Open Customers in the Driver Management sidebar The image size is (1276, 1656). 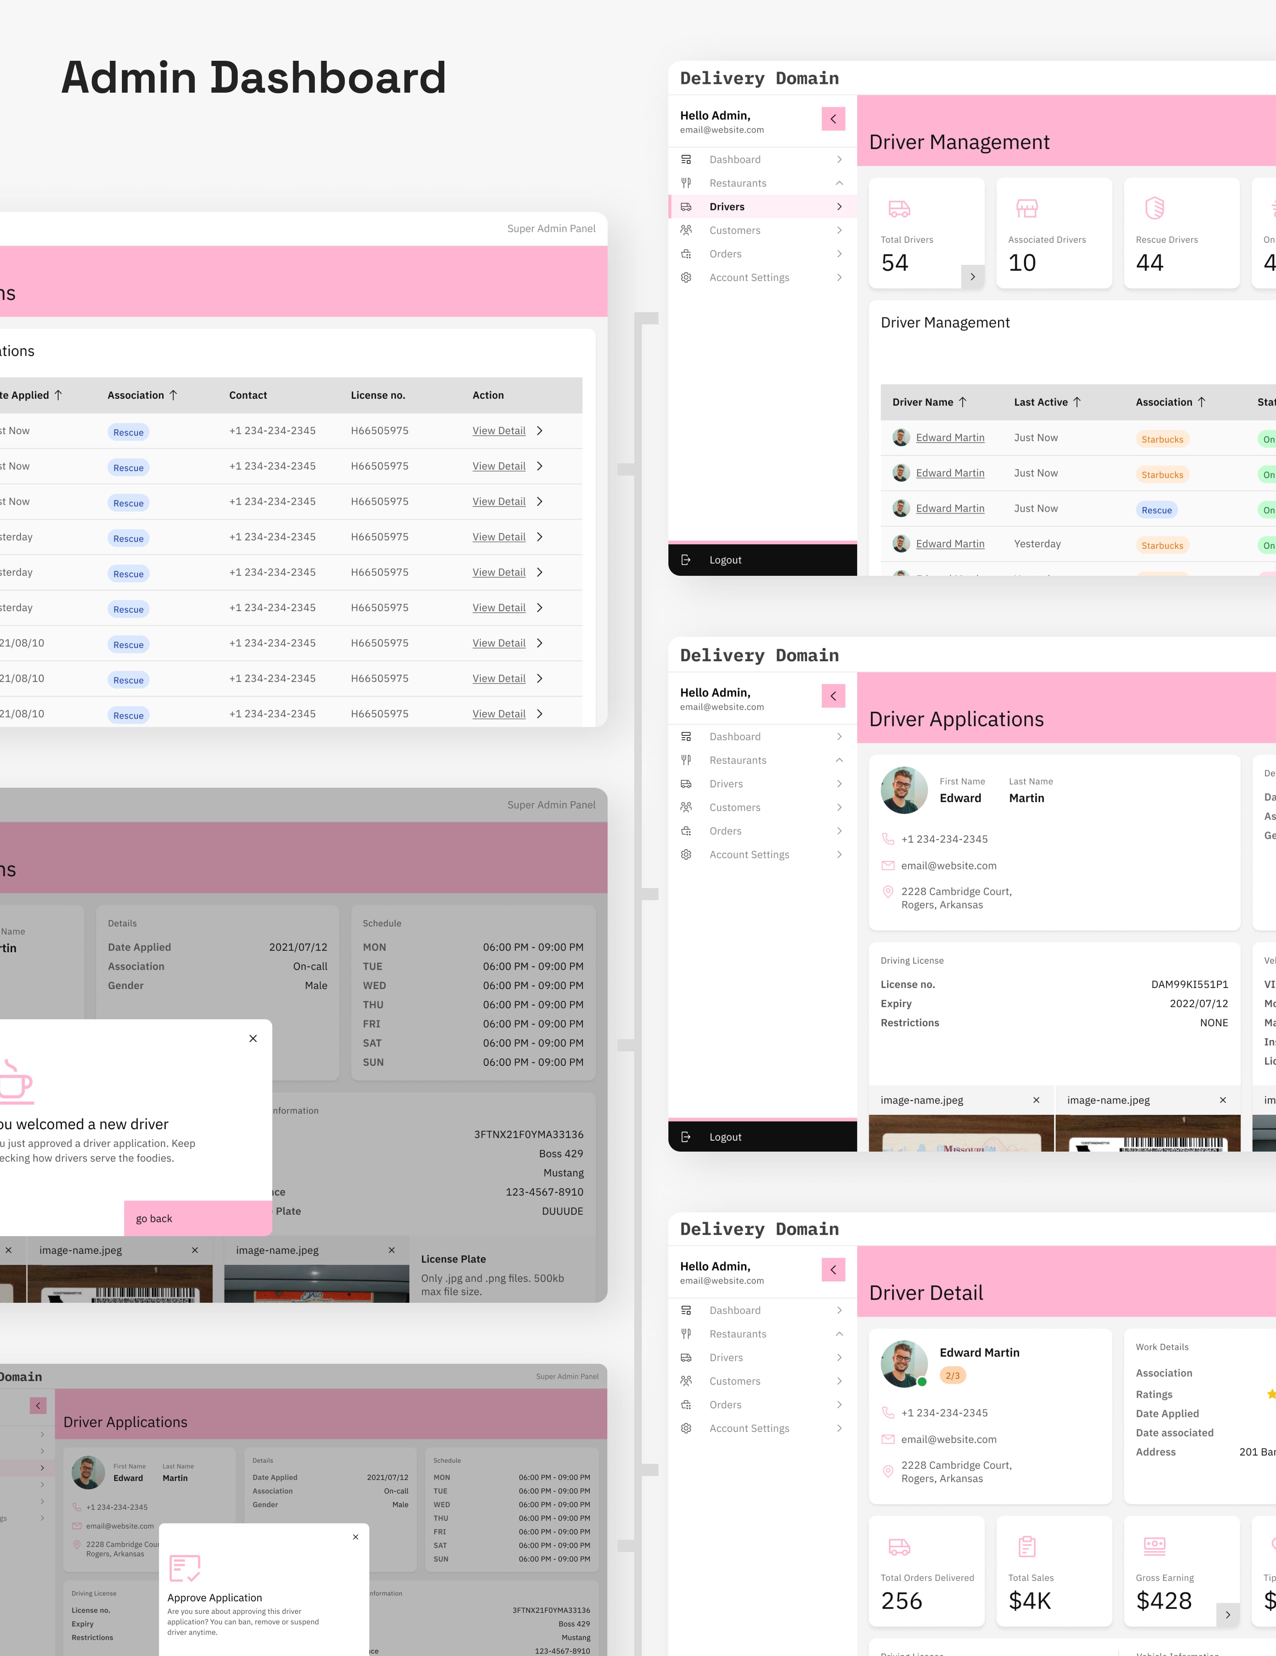click(763, 230)
